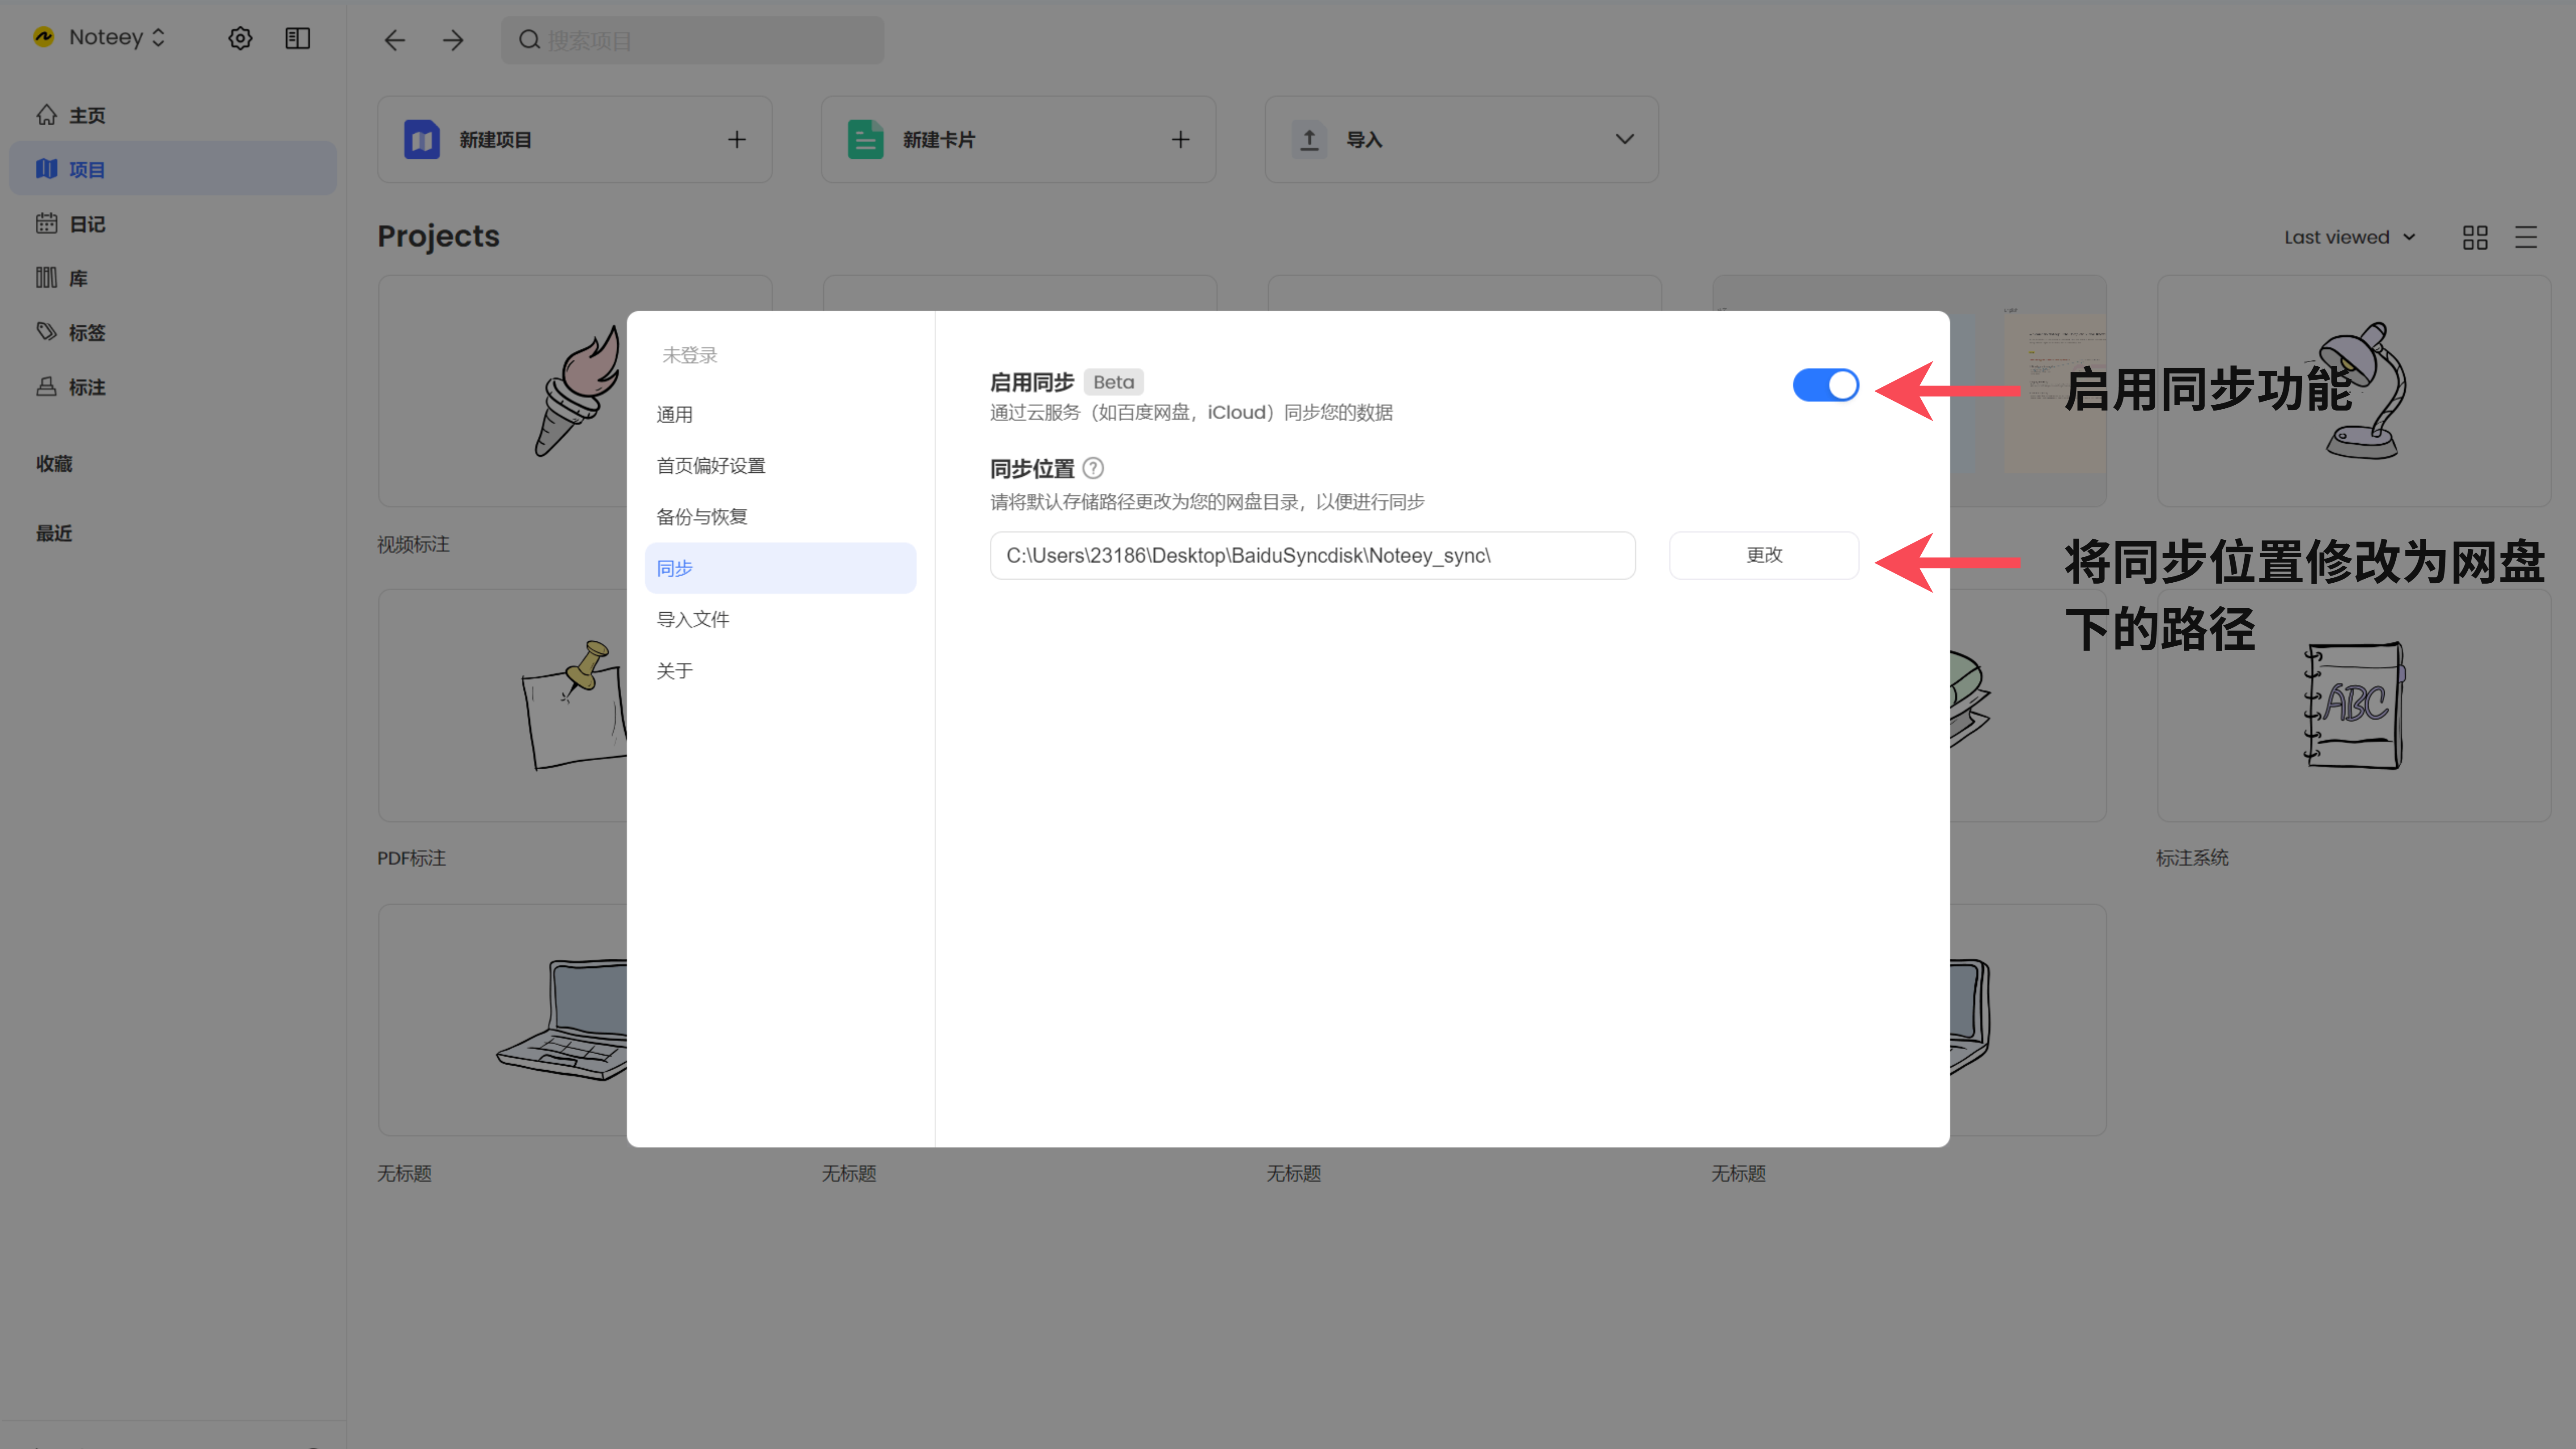Click the calendar icon beside 日记
Screen dimensions: 2576x1449
pos(46,223)
